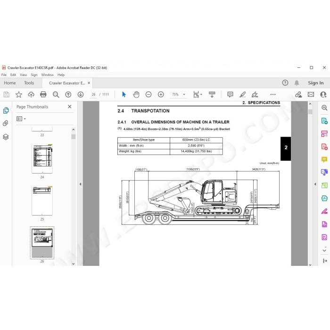Open the View menu
The height and width of the screenshot is (330, 330).
(x=24, y=74)
